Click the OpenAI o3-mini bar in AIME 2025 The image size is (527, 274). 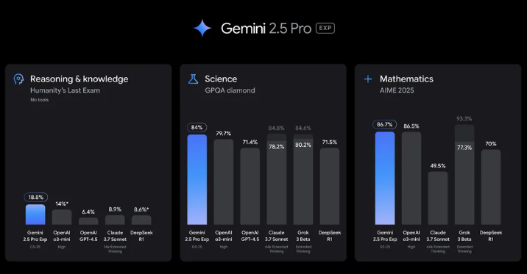pos(411,178)
